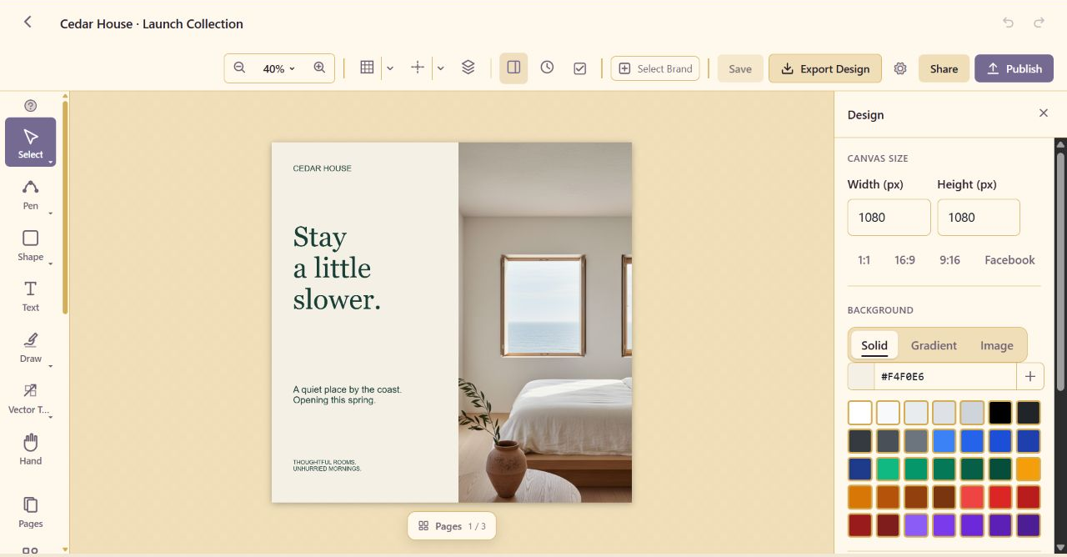Open the Pages 1 / 3 navigator
This screenshot has width=1067, height=557.
[451, 526]
